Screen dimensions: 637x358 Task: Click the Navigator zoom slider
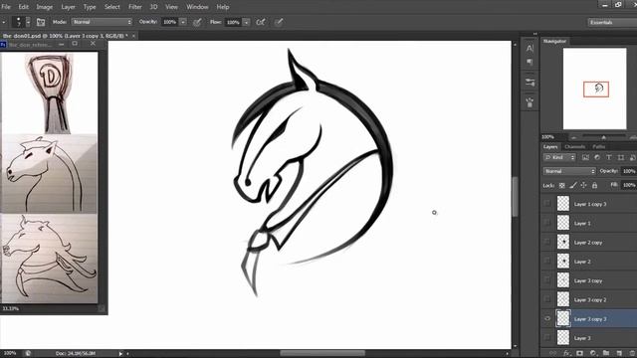pyautogui.click(x=603, y=137)
